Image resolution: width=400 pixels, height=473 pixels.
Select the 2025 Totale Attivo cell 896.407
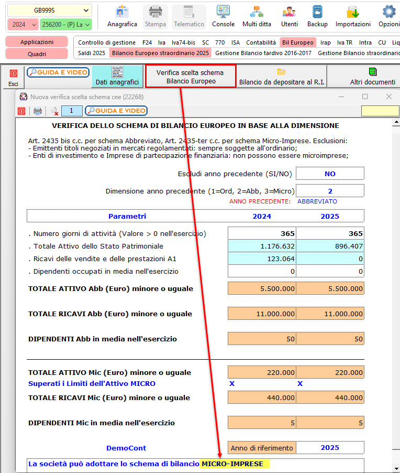(x=330, y=246)
